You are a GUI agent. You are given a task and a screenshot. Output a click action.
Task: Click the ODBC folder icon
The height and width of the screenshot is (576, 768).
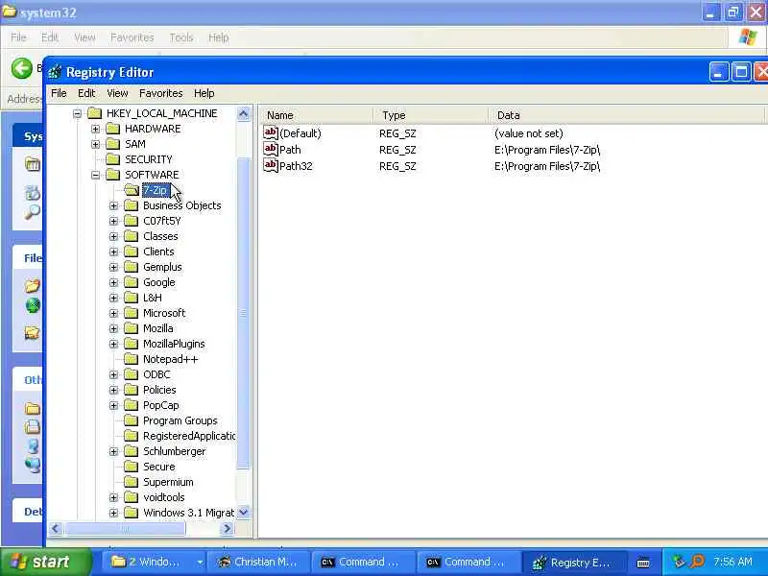(x=131, y=374)
